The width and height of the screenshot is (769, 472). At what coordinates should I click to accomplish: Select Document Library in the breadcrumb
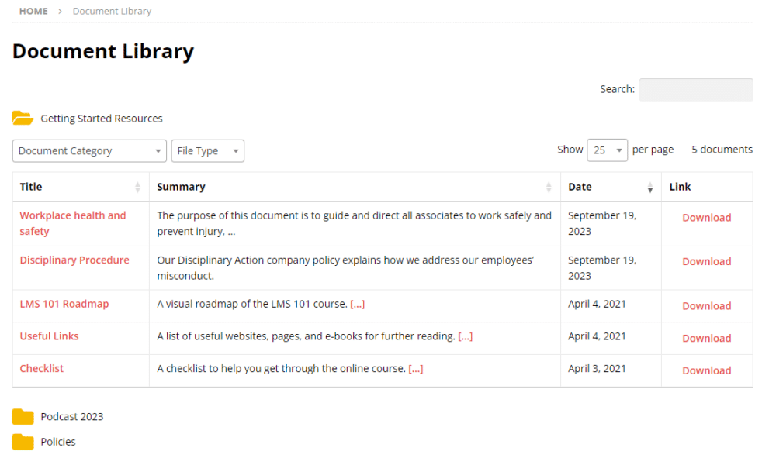point(112,11)
